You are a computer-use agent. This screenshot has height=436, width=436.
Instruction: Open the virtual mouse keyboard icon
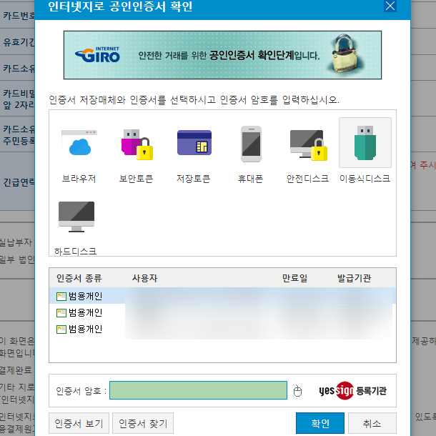[x=297, y=391]
